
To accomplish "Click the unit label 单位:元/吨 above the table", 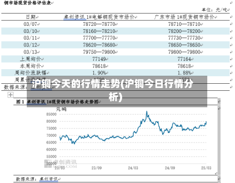I will [214, 10].
